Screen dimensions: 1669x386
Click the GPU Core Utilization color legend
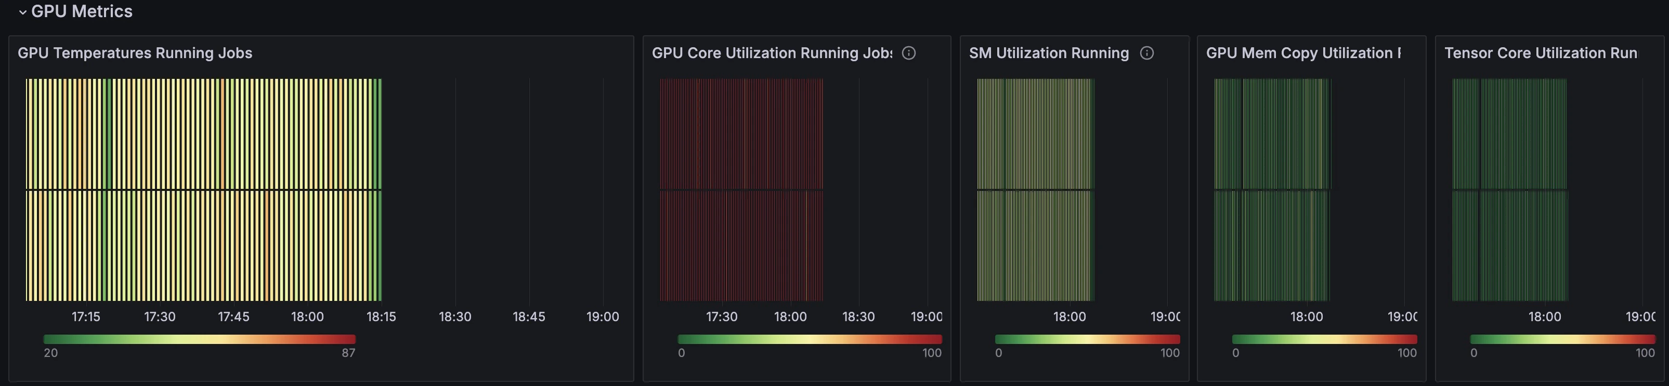click(x=809, y=339)
